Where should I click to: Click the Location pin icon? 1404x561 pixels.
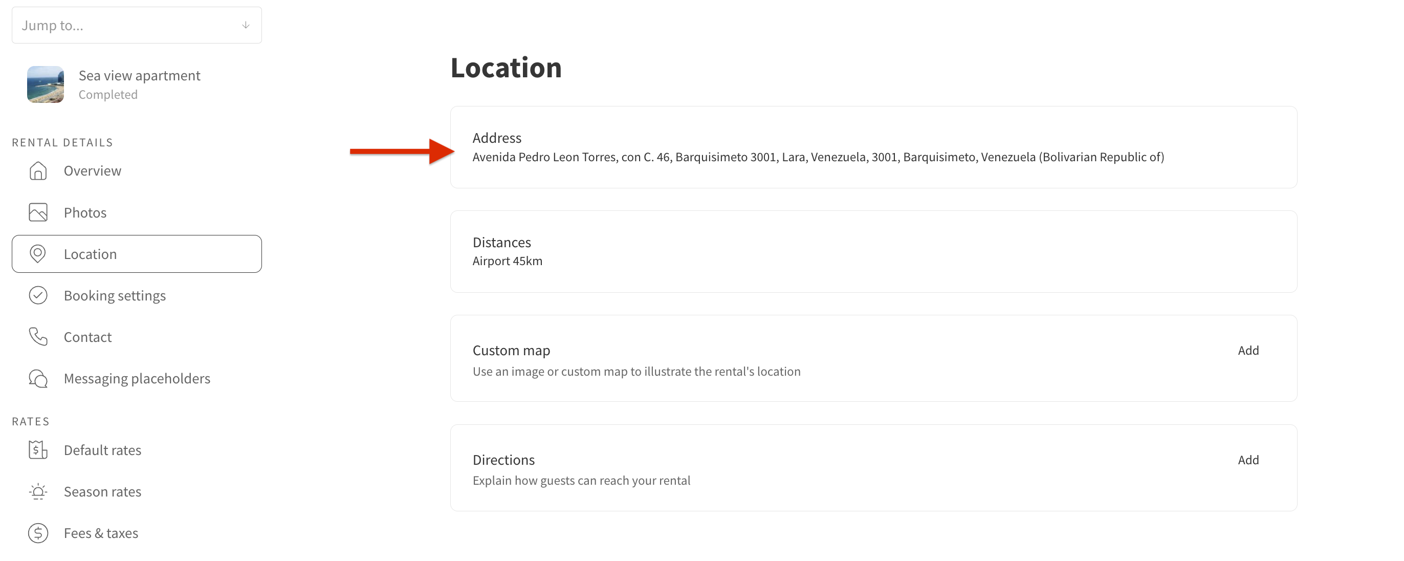pos(38,253)
